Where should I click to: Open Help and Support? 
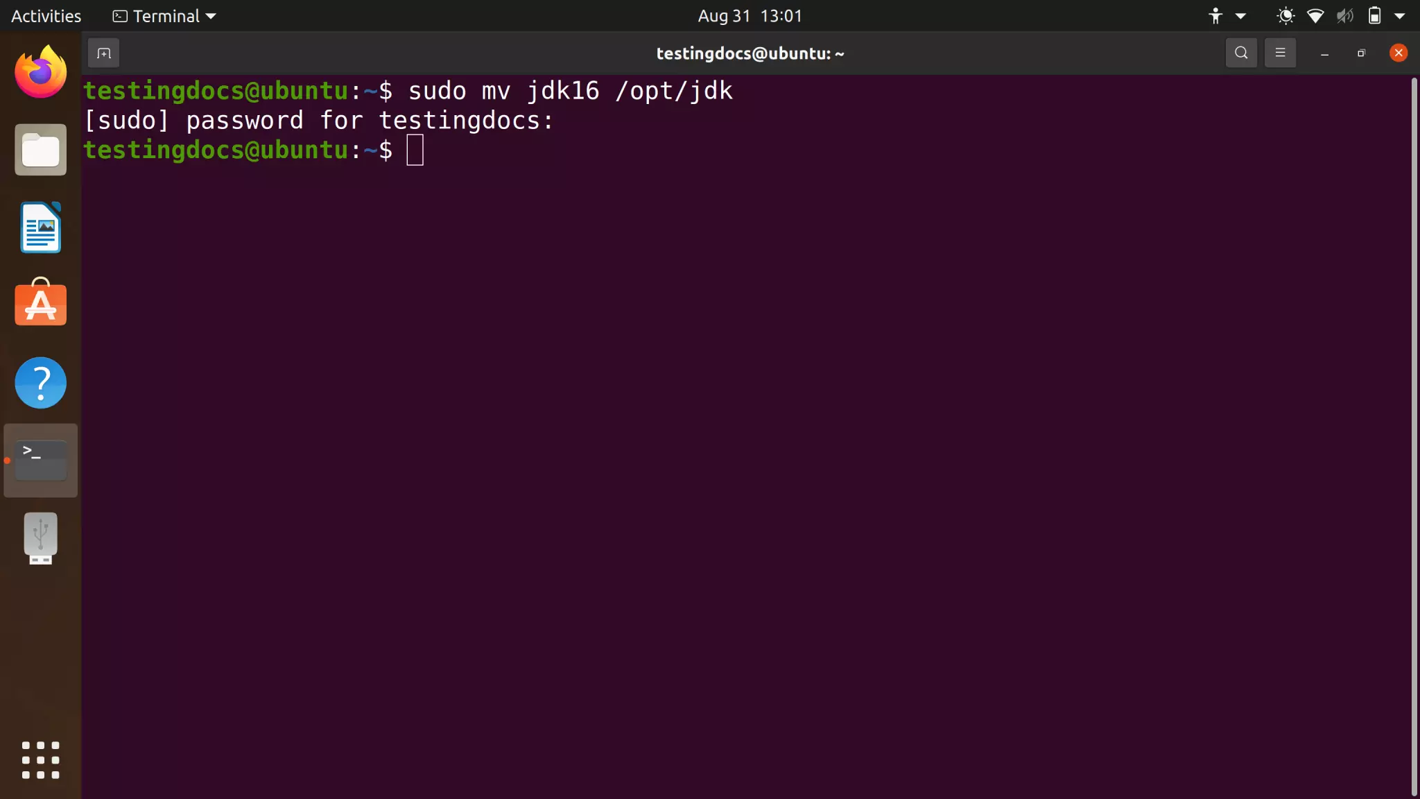[x=40, y=382]
